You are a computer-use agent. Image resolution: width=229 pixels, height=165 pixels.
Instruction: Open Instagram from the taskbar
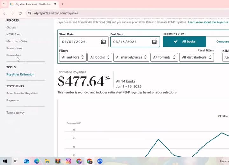(x=68, y=161)
